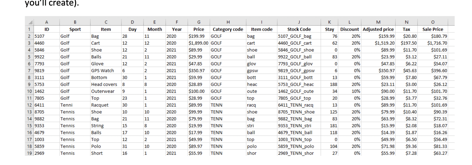Click the 'ID' header cell
The image size is (472, 165).
point(46,29)
